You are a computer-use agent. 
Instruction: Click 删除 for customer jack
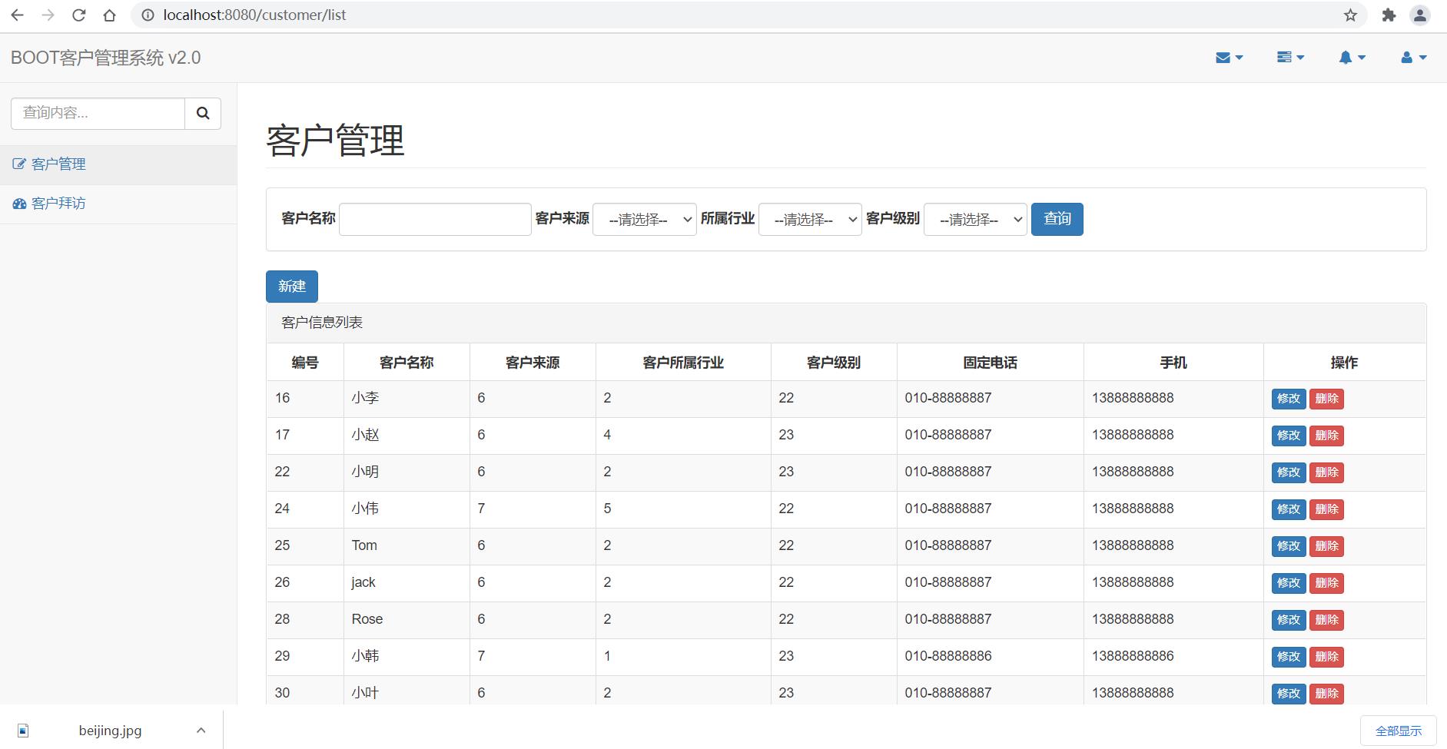coord(1326,583)
